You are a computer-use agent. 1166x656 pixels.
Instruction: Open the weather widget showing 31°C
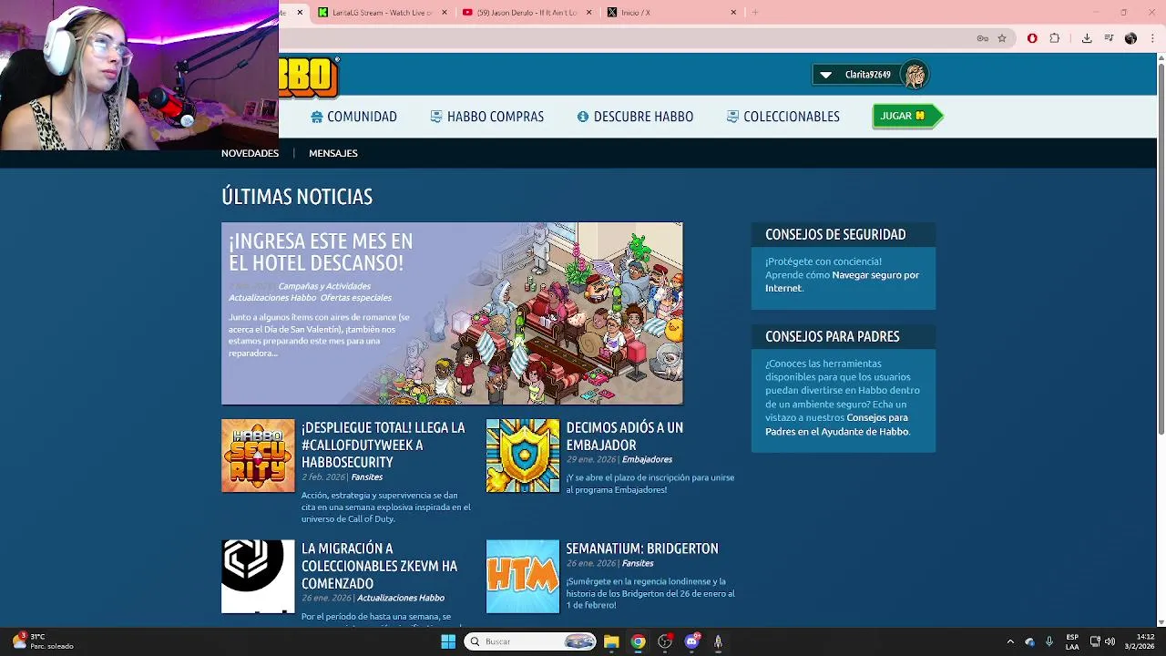point(43,641)
